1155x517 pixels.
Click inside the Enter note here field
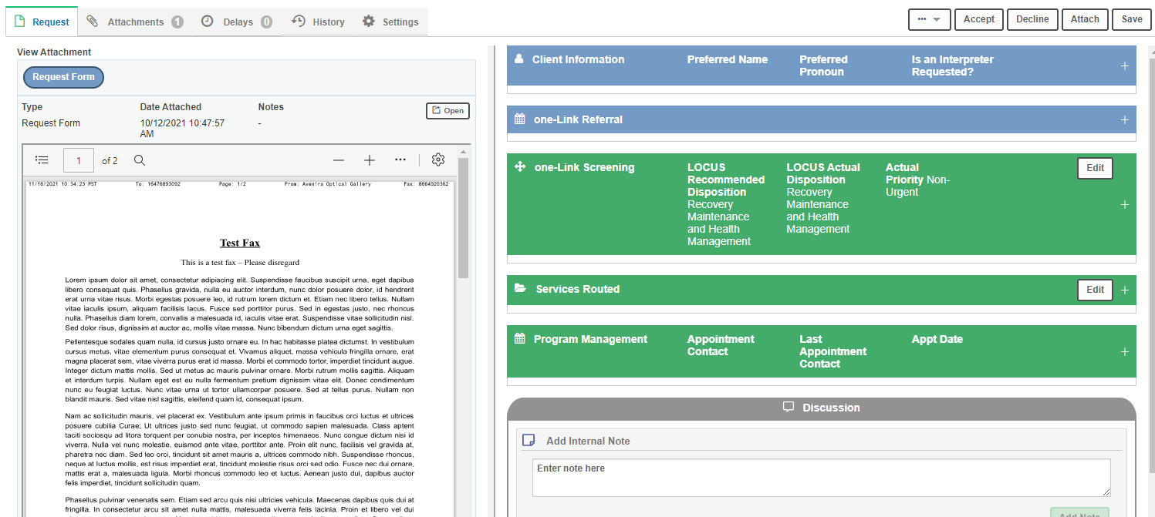pos(820,476)
